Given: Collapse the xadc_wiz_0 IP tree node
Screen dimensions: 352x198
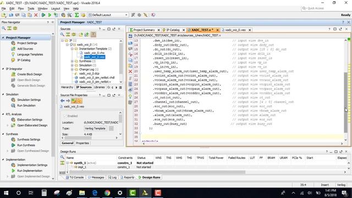Looking at the screenshot, I should 67,45.
